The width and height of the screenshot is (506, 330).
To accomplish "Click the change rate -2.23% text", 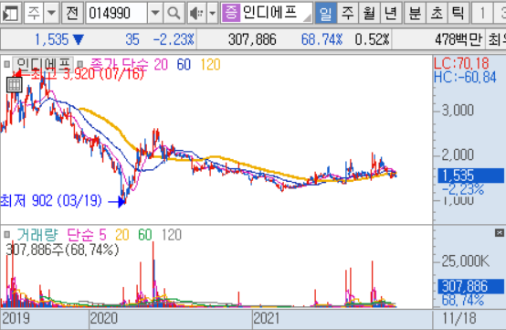I will pyautogui.click(x=174, y=39).
